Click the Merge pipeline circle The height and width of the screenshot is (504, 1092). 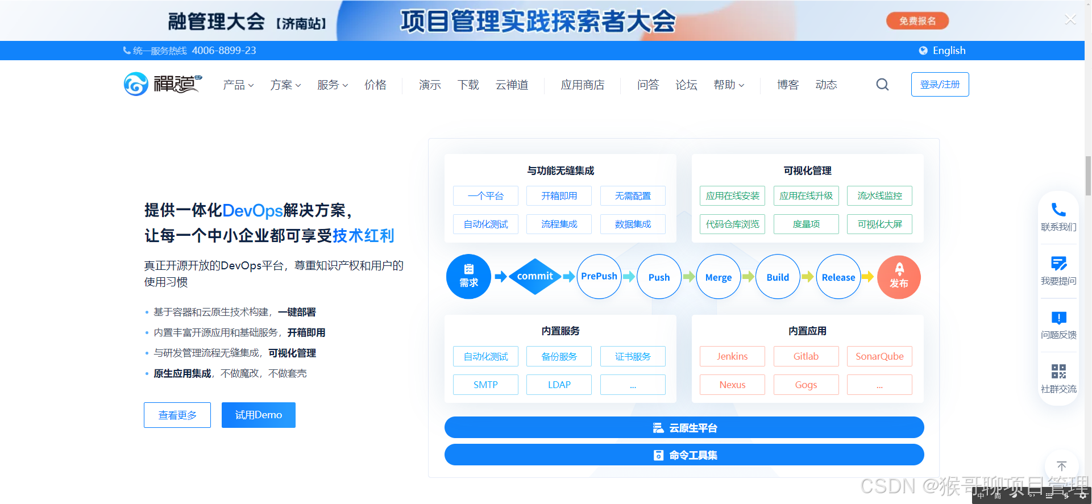point(719,277)
